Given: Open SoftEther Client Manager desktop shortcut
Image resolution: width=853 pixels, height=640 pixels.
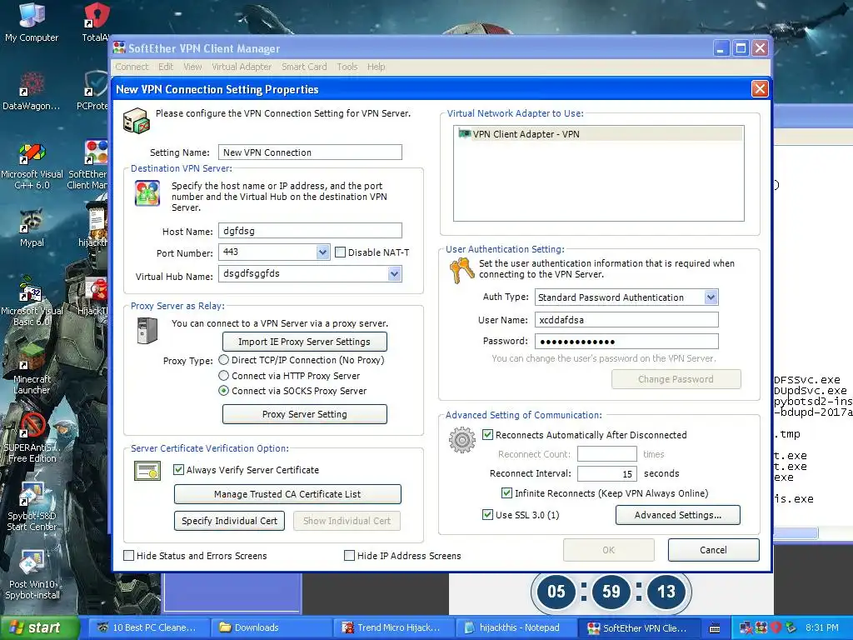Looking at the screenshot, I should click(88, 166).
